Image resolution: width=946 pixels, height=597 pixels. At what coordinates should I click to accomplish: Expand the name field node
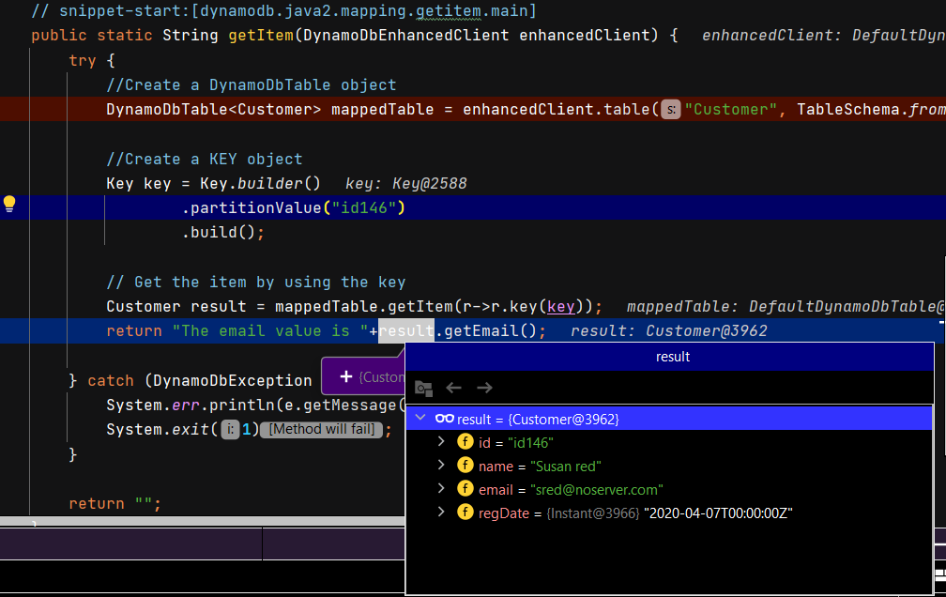(441, 465)
